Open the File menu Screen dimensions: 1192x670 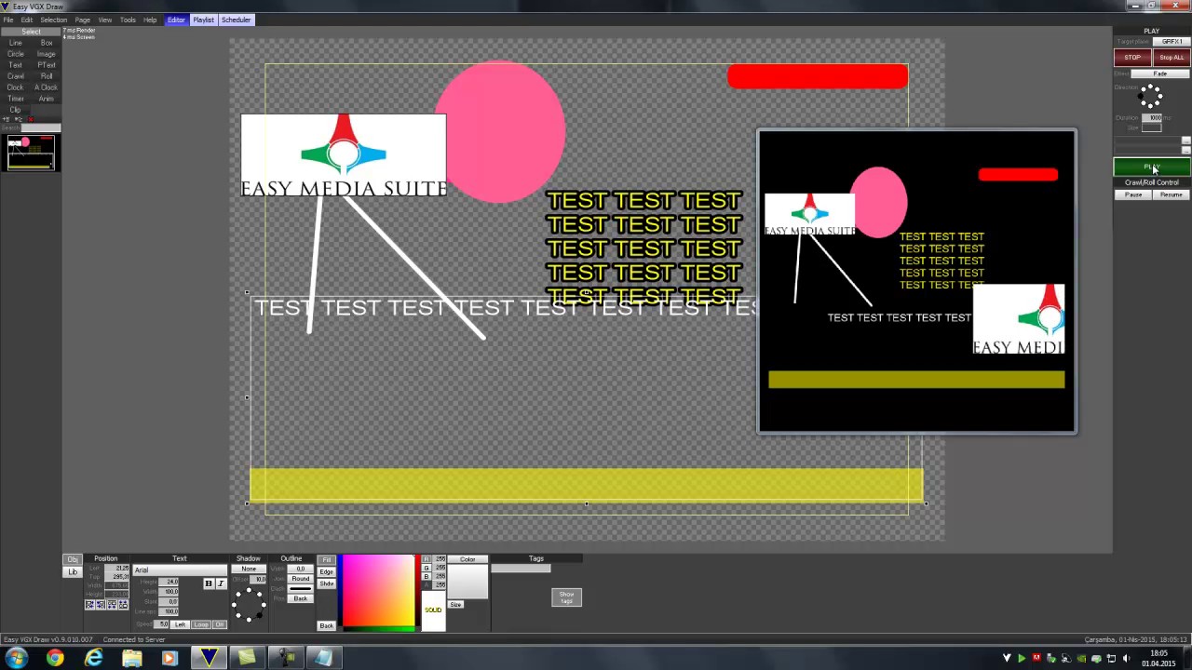point(7,20)
